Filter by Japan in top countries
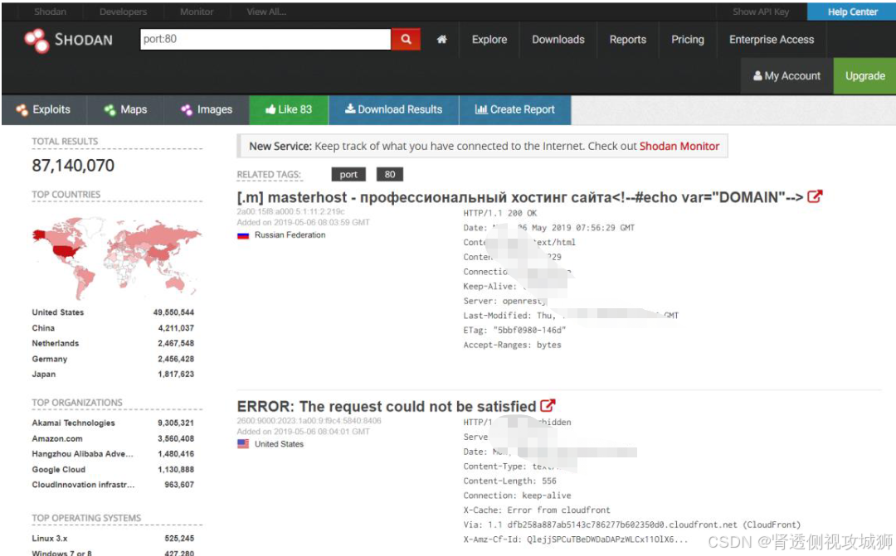The width and height of the screenshot is (896, 556). pos(44,375)
